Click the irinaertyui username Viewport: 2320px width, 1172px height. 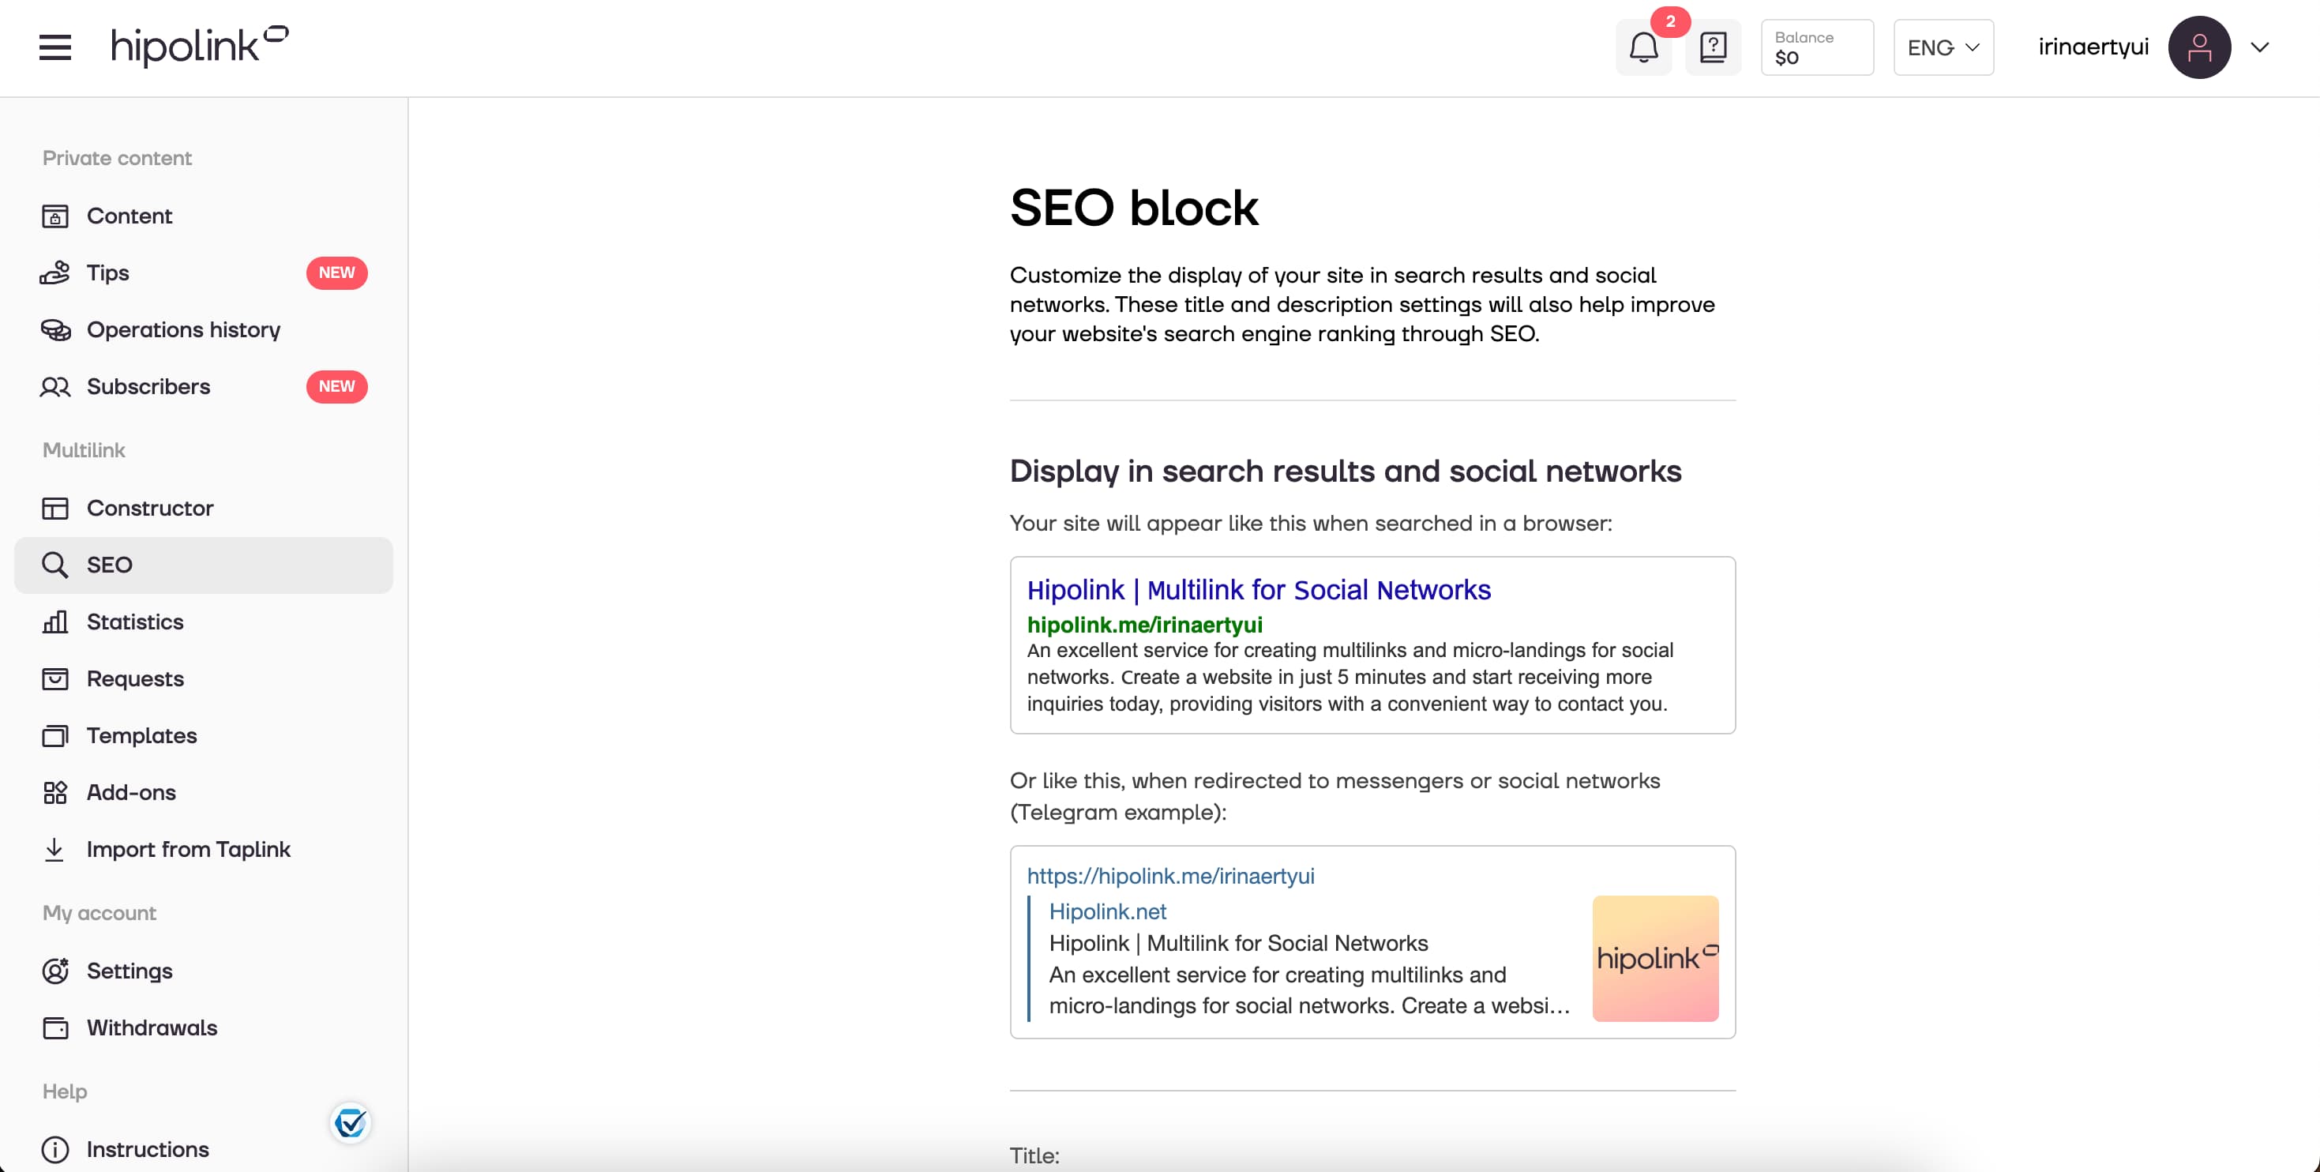tap(2093, 47)
